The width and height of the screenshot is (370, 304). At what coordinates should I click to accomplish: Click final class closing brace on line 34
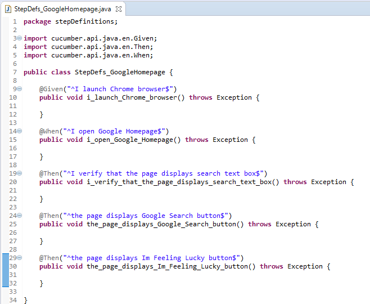[26, 301]
